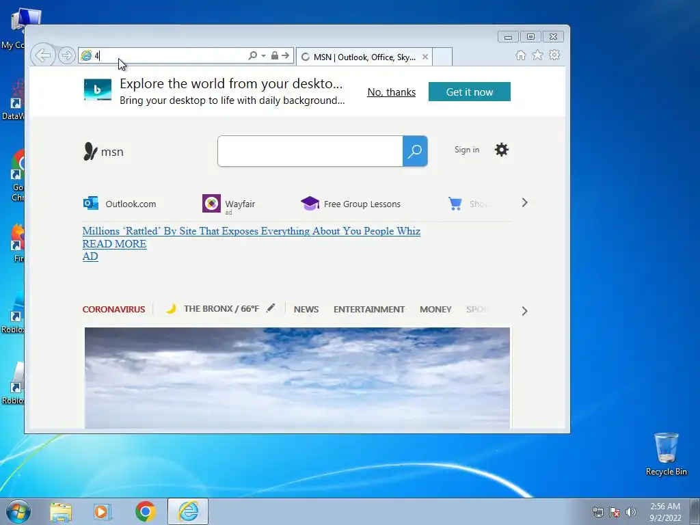The image size is (700, 525).
Task: Focus the MSN web search box
Action: click(x=310, y=151)
